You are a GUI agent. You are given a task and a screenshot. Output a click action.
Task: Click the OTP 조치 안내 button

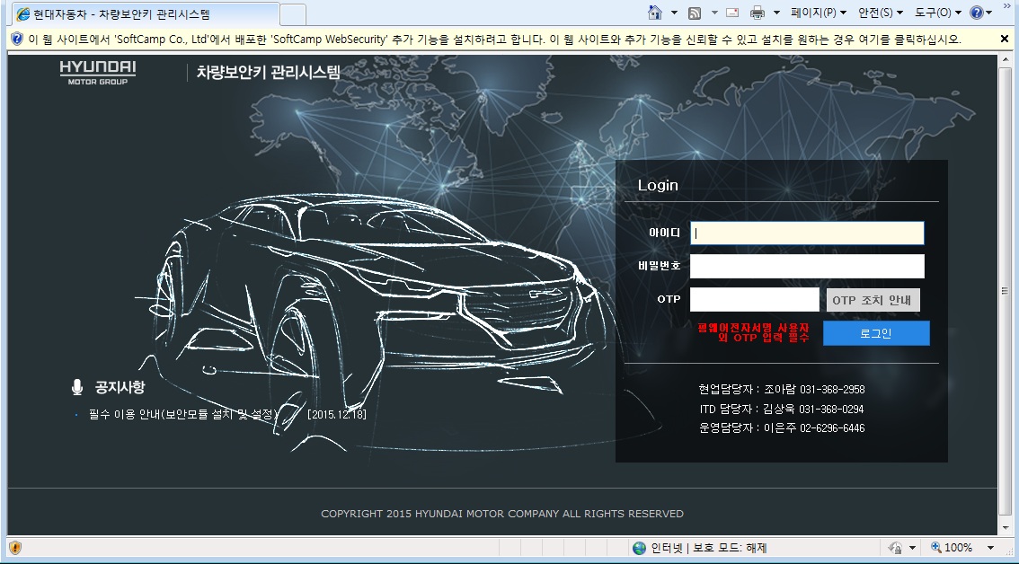pyautogui.click(x=873, y=300)
